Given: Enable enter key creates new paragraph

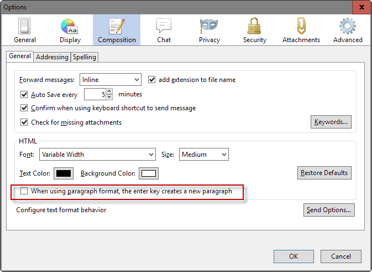Looking at the screenshot, I should coord(24,191).
